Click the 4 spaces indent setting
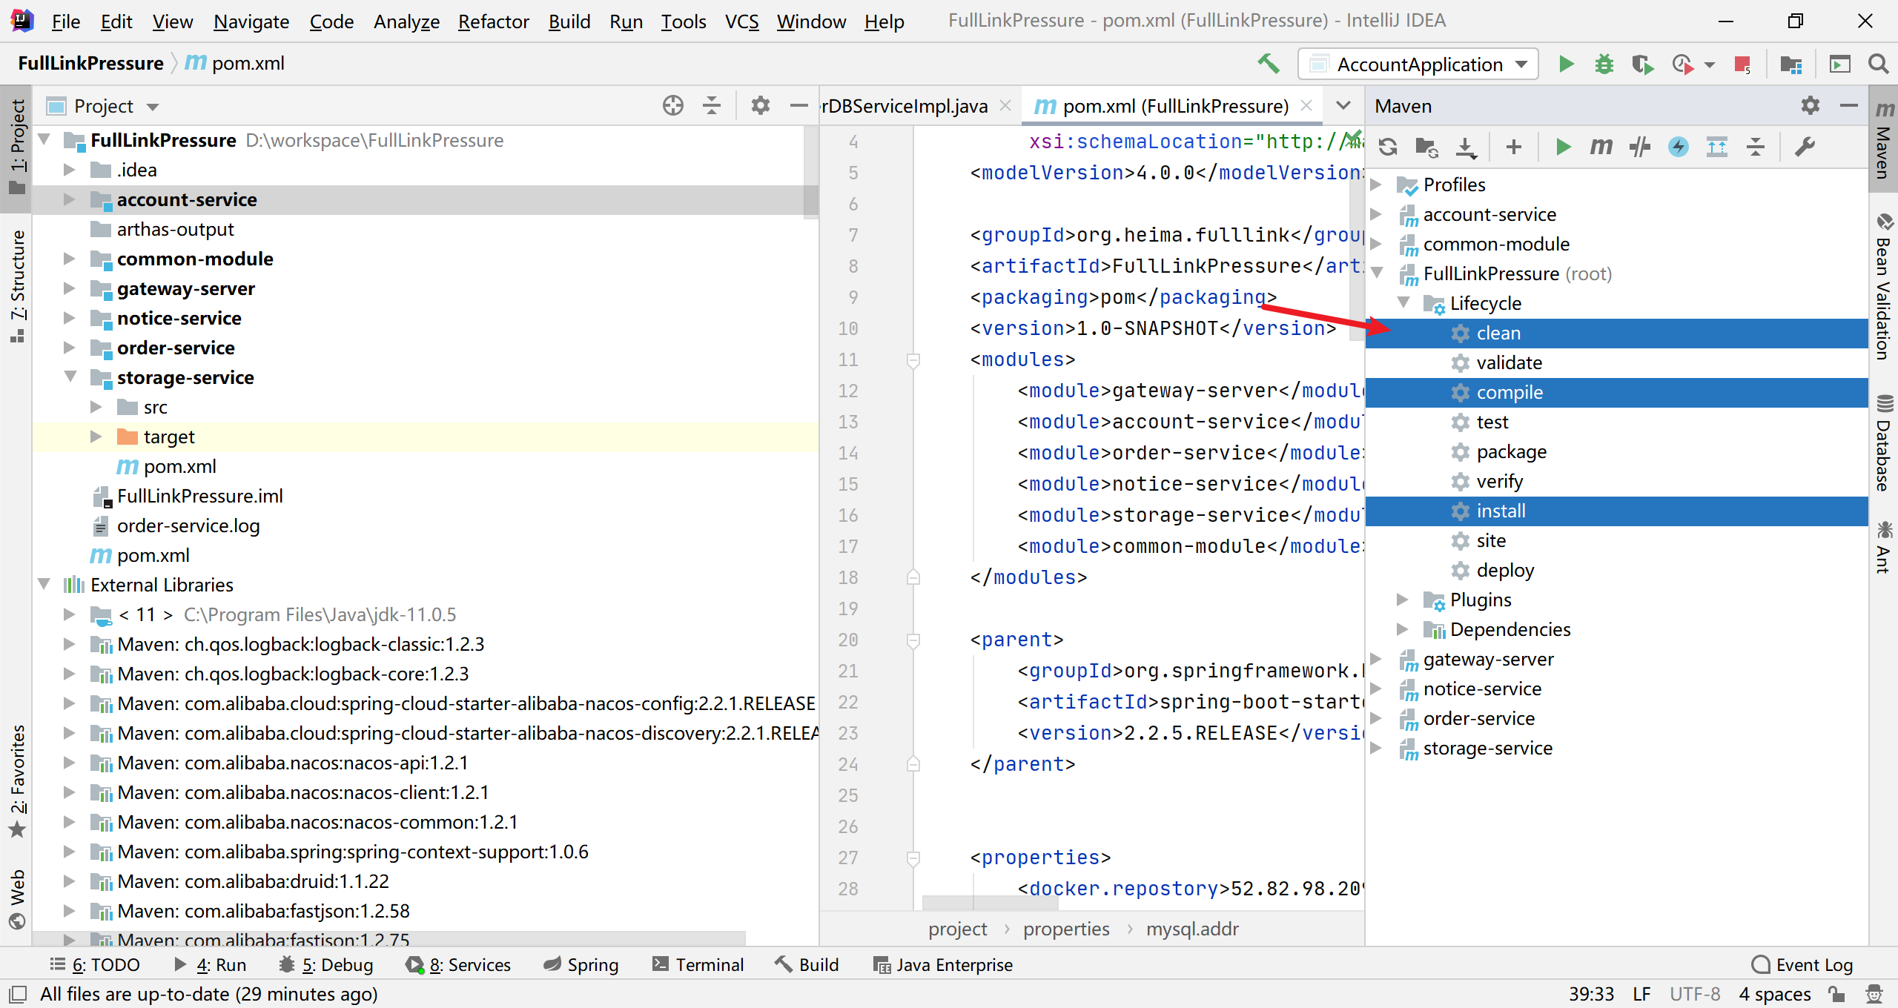This screenshot has width=1898, height=1008. [1775, 994]
